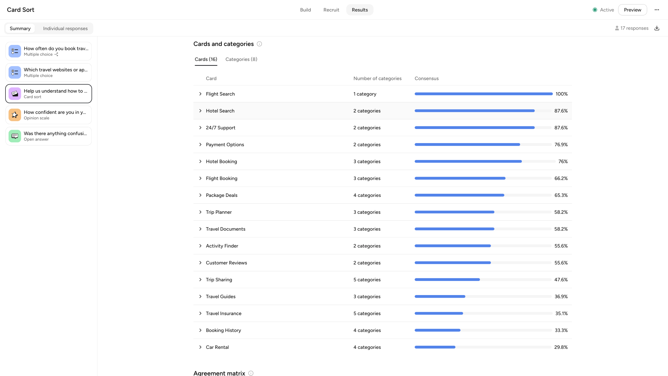Open the three-dot more options menu

tap(657, 10)
